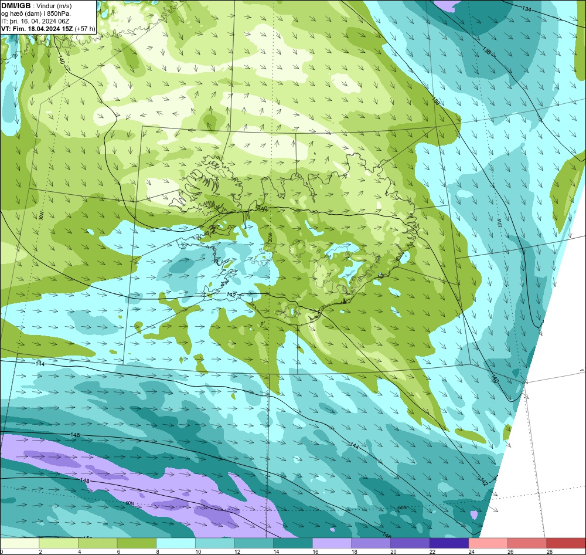Click the DMI/IGB title text
The image size is (586, 555).
click(x=16, y=6)
